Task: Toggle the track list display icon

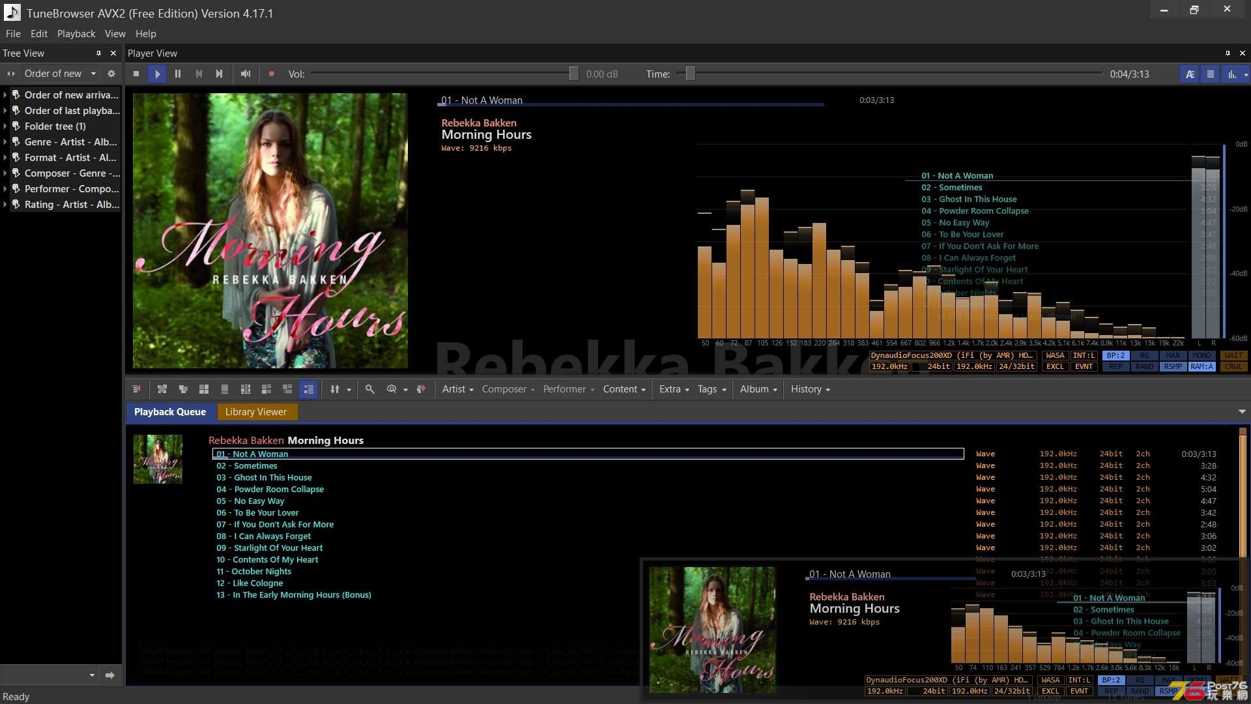Action: (1211, 74)
